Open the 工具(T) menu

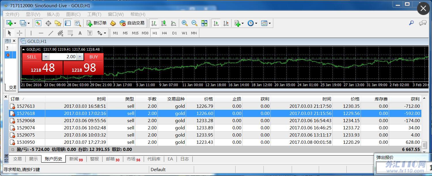coord(94,14)
